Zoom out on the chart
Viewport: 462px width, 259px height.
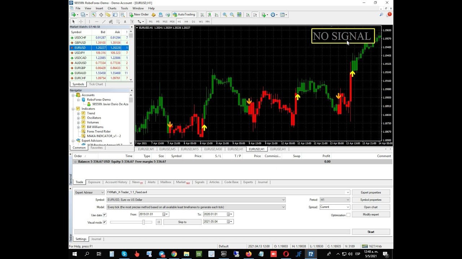pos(232,15)
